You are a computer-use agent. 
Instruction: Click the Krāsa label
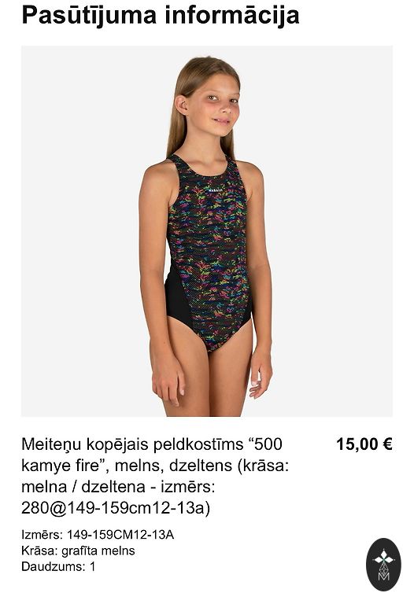39,551
